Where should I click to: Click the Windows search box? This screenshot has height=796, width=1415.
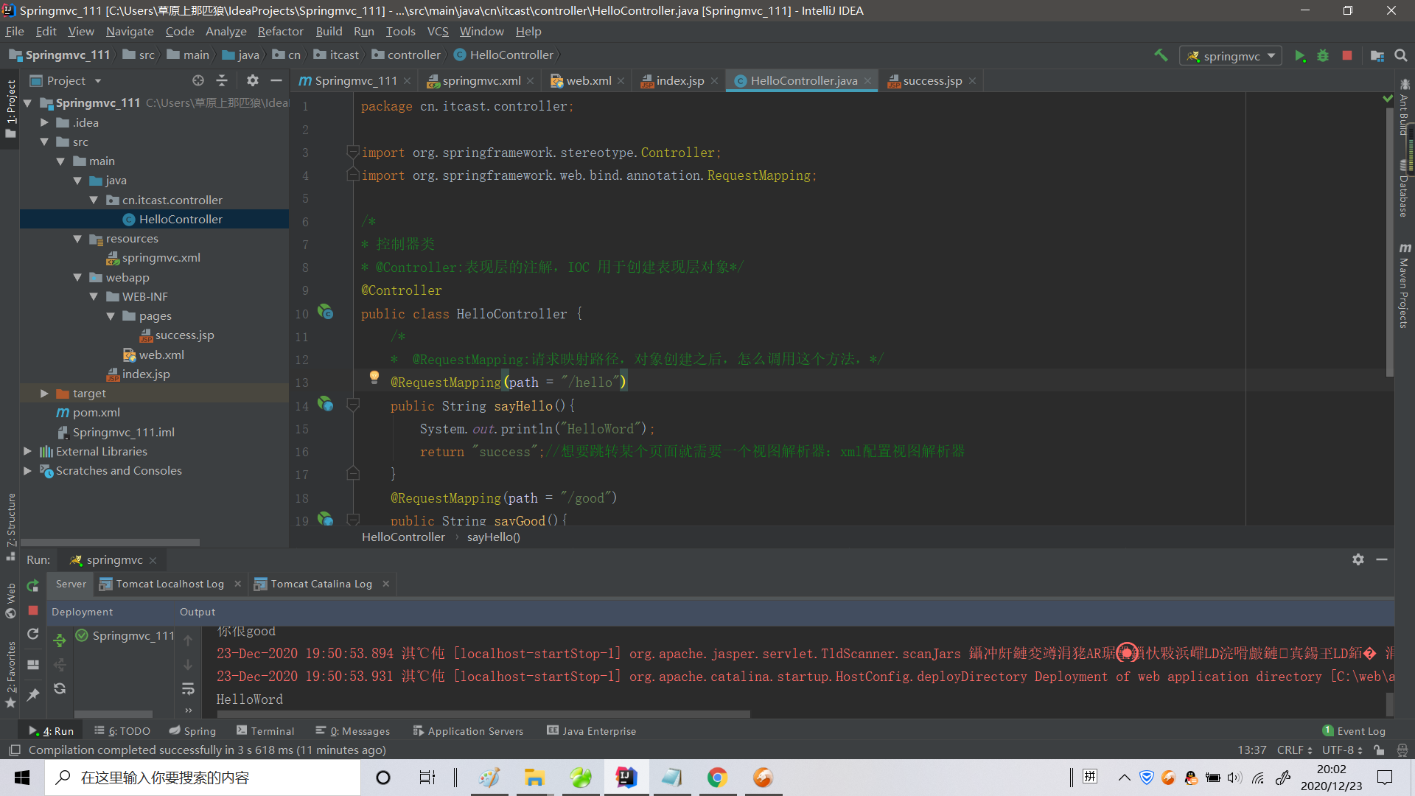click(x=203, y=778)
